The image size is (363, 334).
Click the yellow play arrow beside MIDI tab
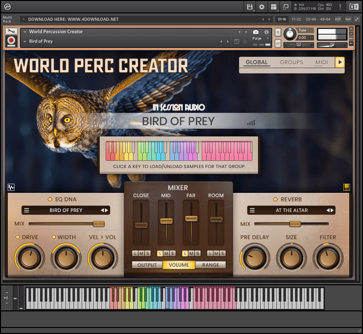point(340,62)
